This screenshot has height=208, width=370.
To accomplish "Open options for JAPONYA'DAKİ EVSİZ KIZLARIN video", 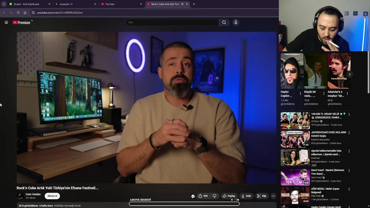I will pos(349,133).
